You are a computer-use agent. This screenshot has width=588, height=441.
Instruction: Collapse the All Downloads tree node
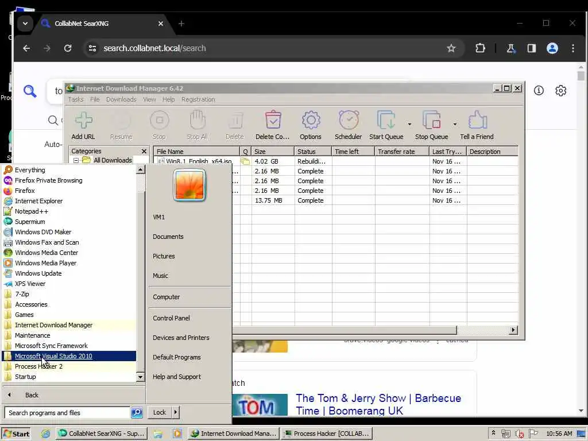(x=76, y=160)
